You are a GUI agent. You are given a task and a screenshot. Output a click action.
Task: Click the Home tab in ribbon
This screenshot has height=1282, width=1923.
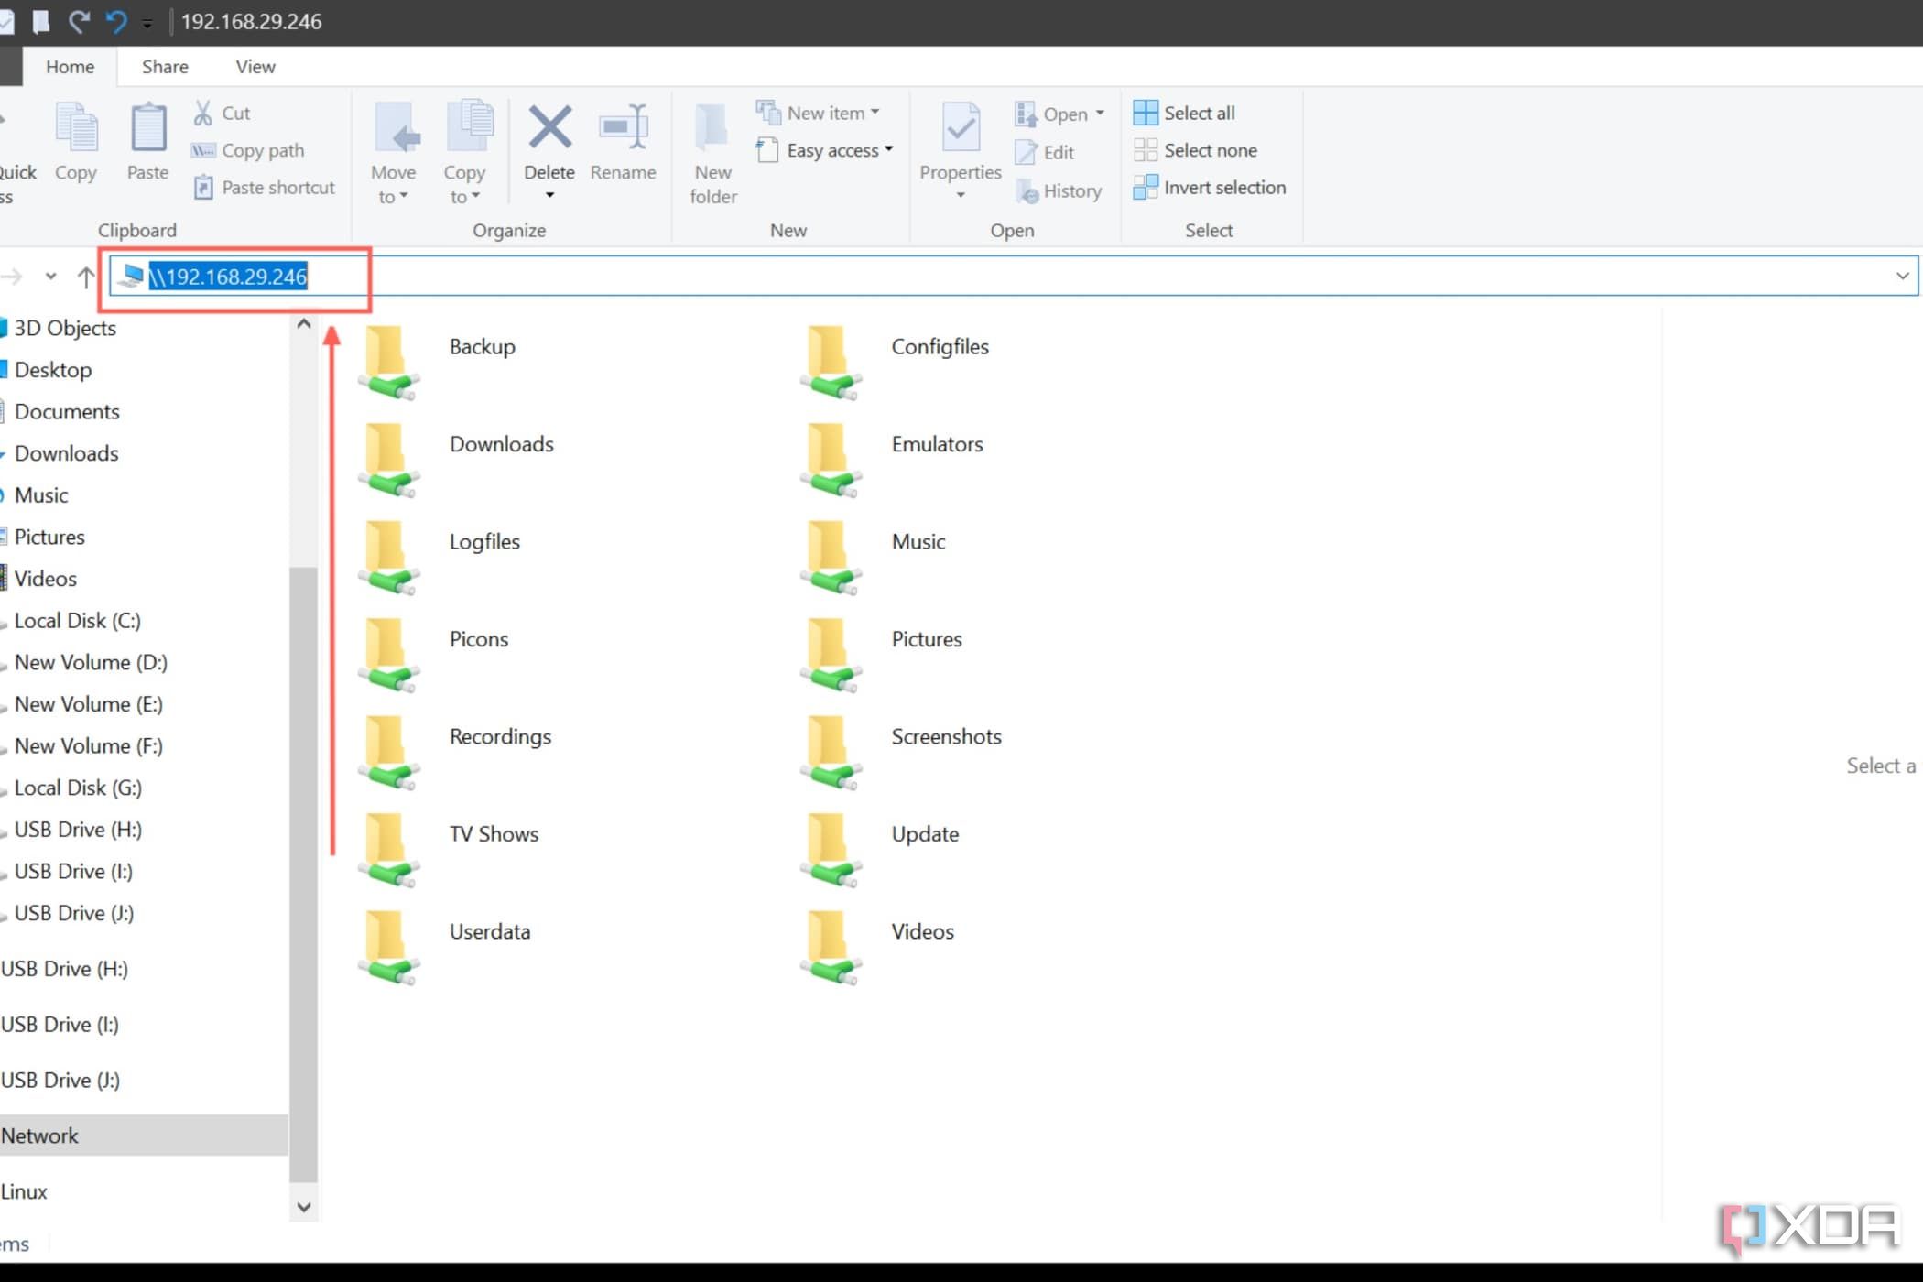tap(69, 66)
